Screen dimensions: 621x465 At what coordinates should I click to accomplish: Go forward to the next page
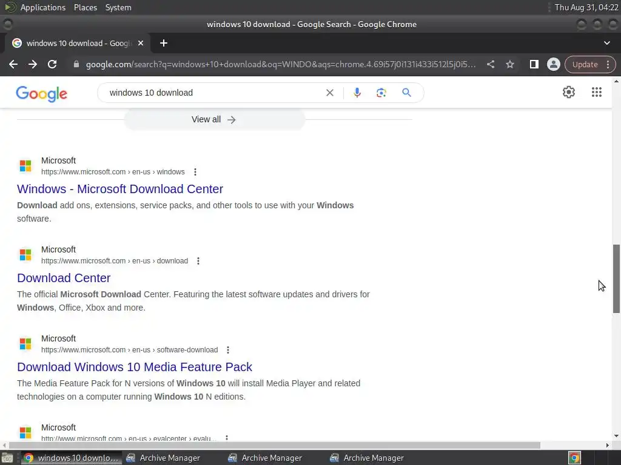coord(33,64)
